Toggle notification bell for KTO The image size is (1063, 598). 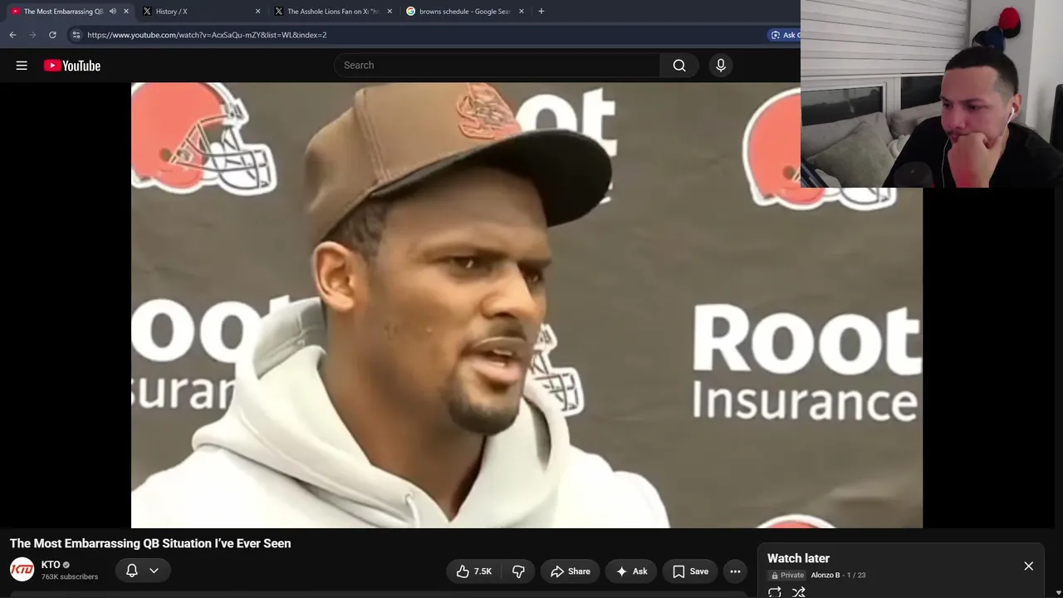(x=131, y=571)
